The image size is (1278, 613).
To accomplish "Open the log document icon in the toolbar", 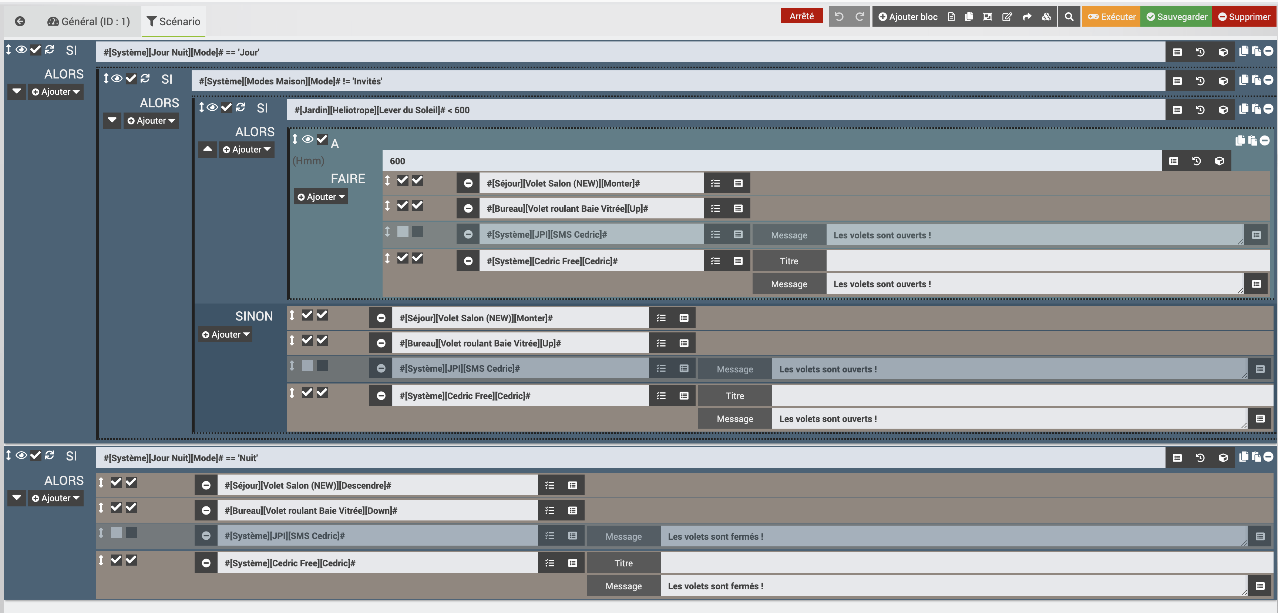I will click(x=951, y=17).
